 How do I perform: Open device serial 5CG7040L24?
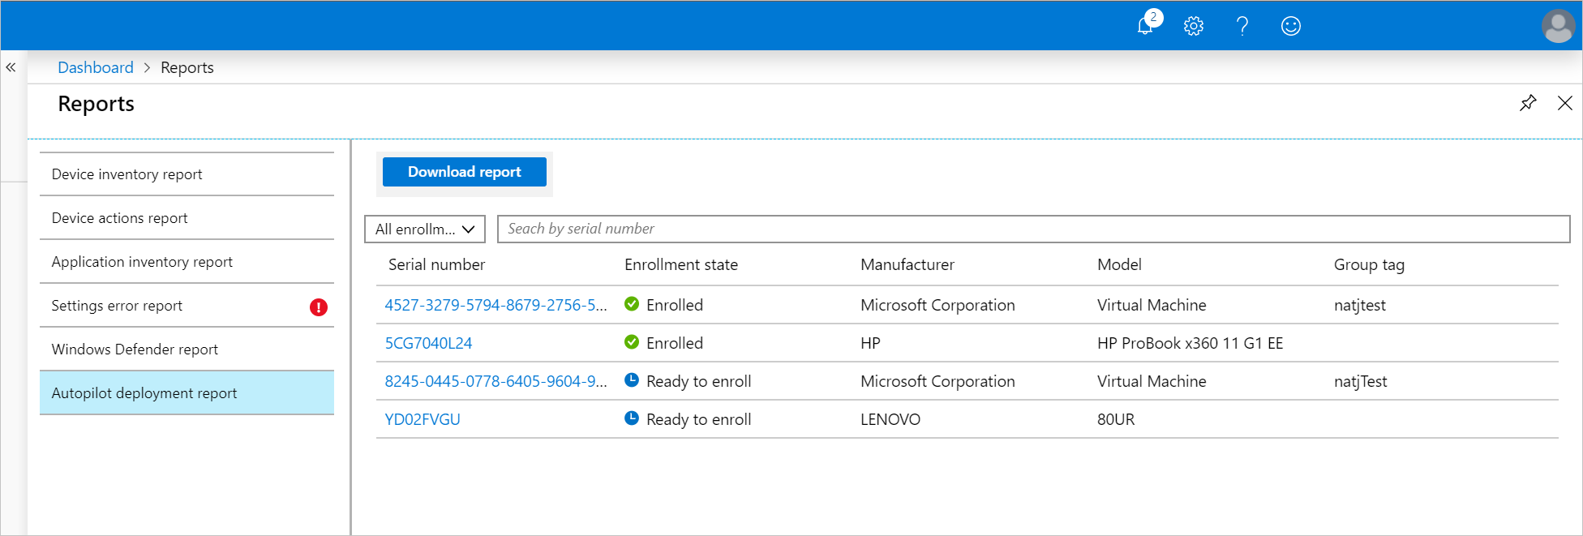click(428, 343)
